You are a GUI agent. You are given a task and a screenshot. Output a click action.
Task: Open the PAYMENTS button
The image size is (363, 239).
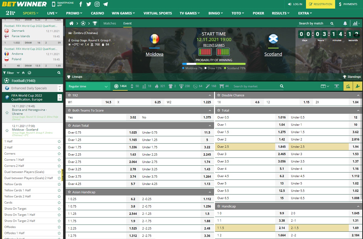348,4
